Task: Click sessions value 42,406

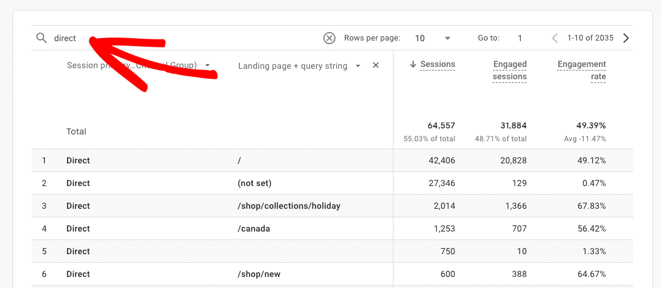Action: [440, 160]
